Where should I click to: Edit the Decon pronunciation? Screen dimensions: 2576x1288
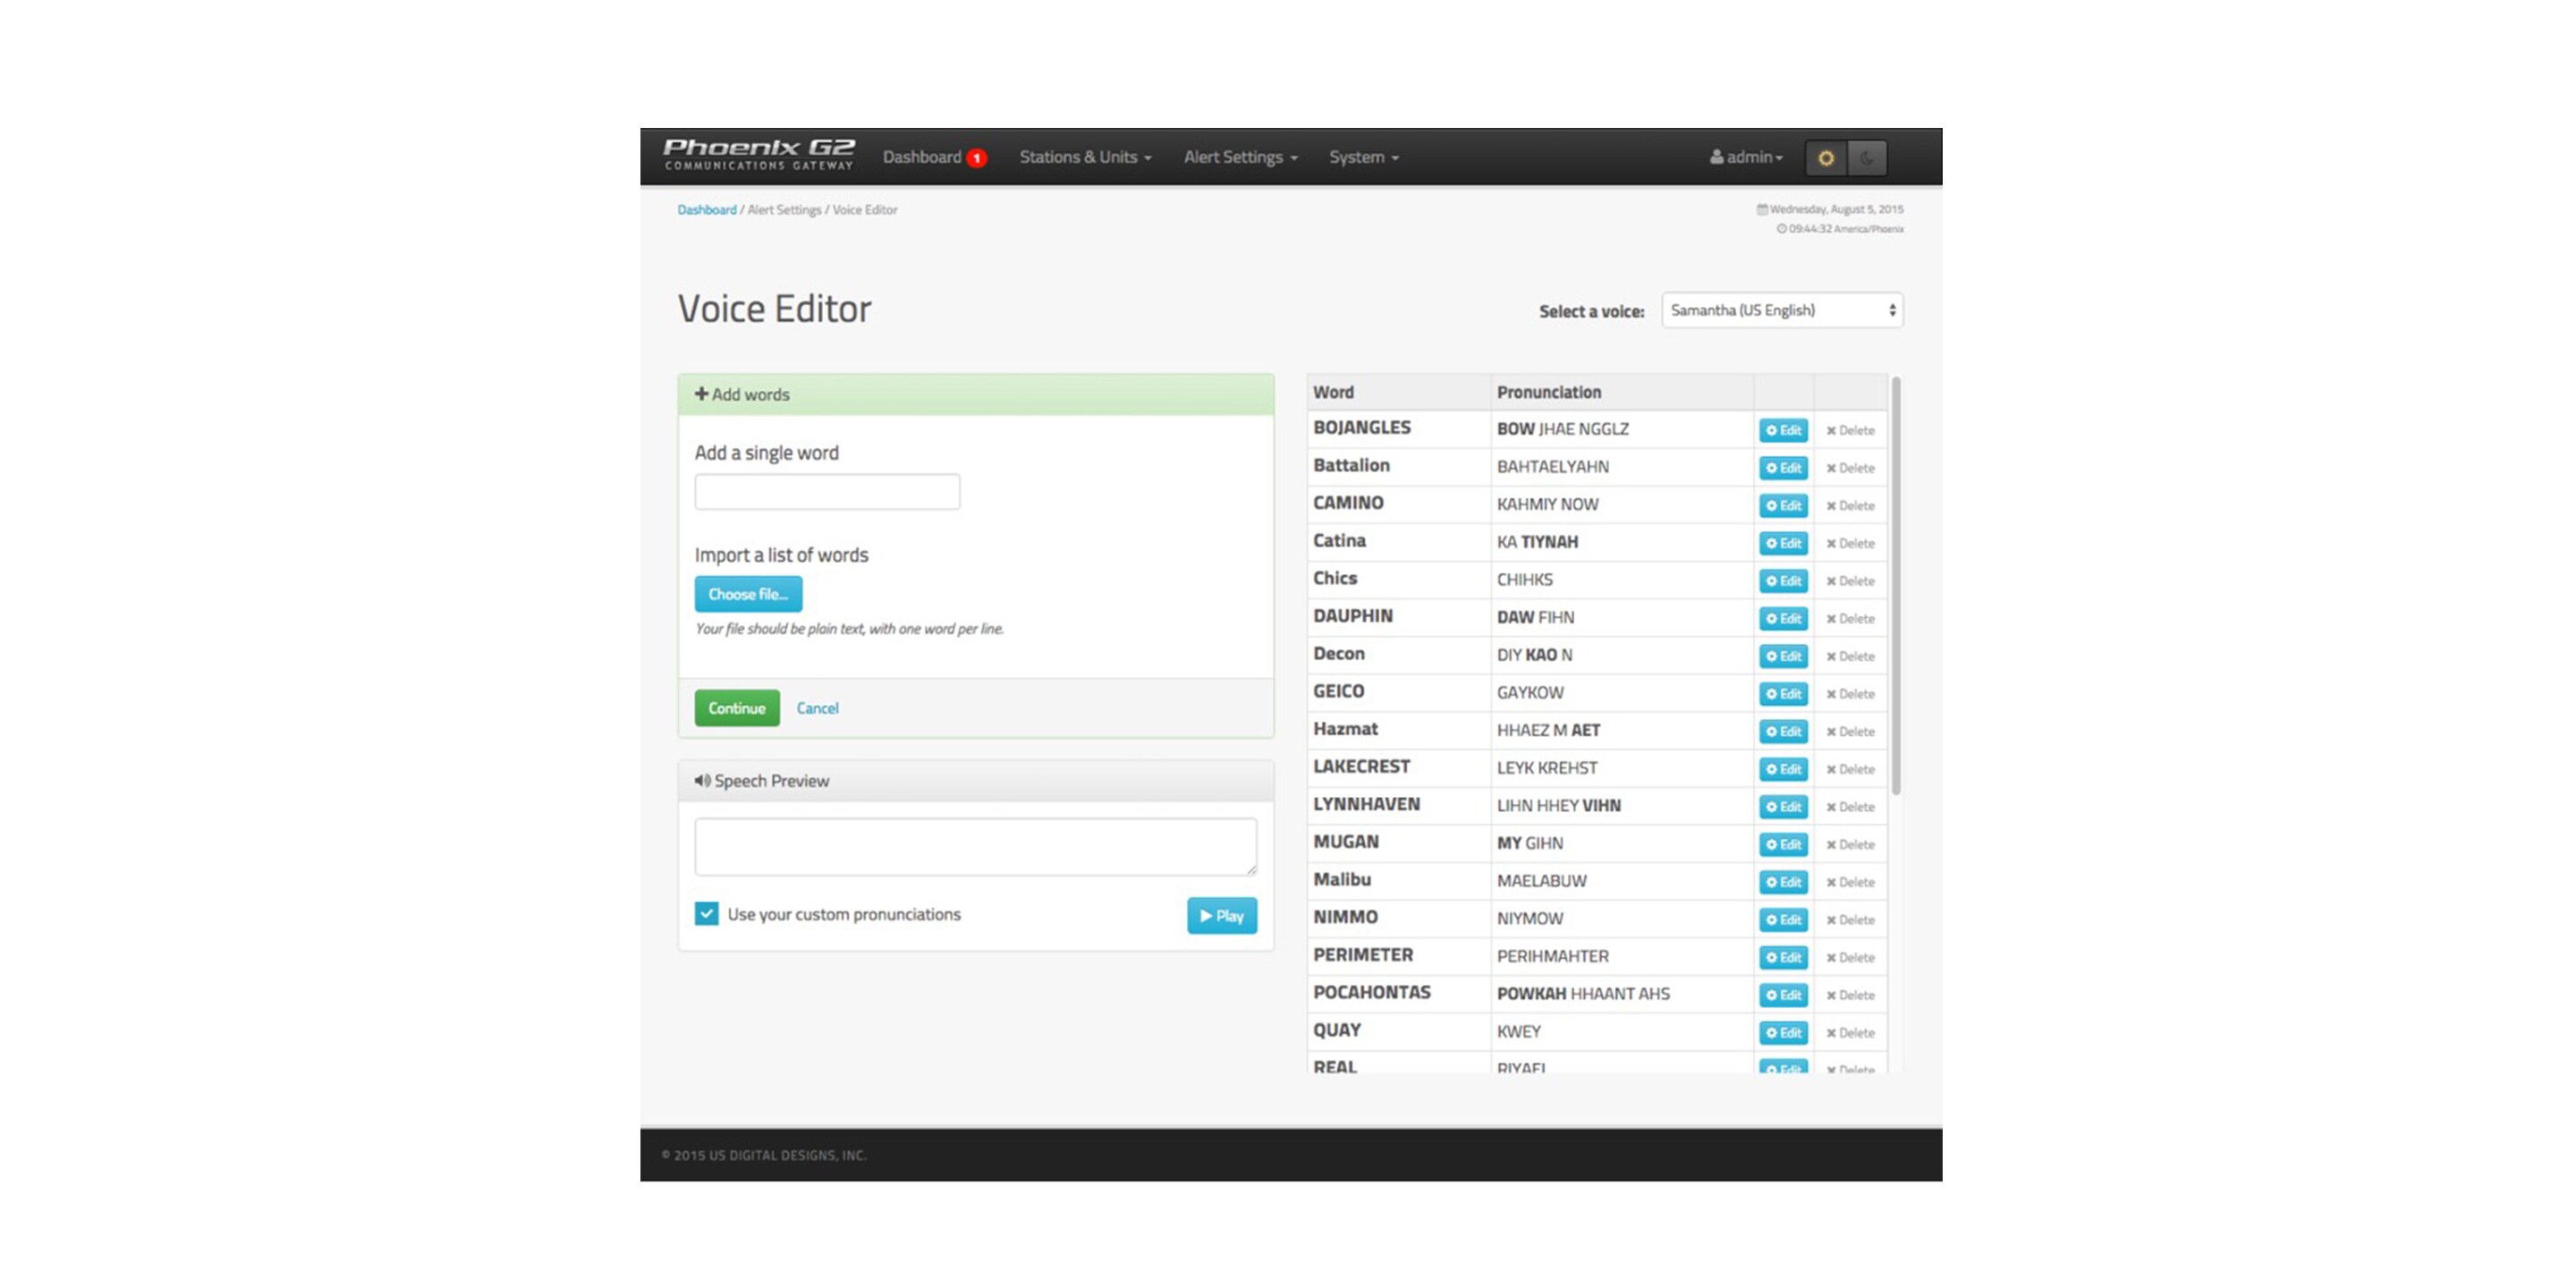pyautogui.click(x=1783, y=657)
